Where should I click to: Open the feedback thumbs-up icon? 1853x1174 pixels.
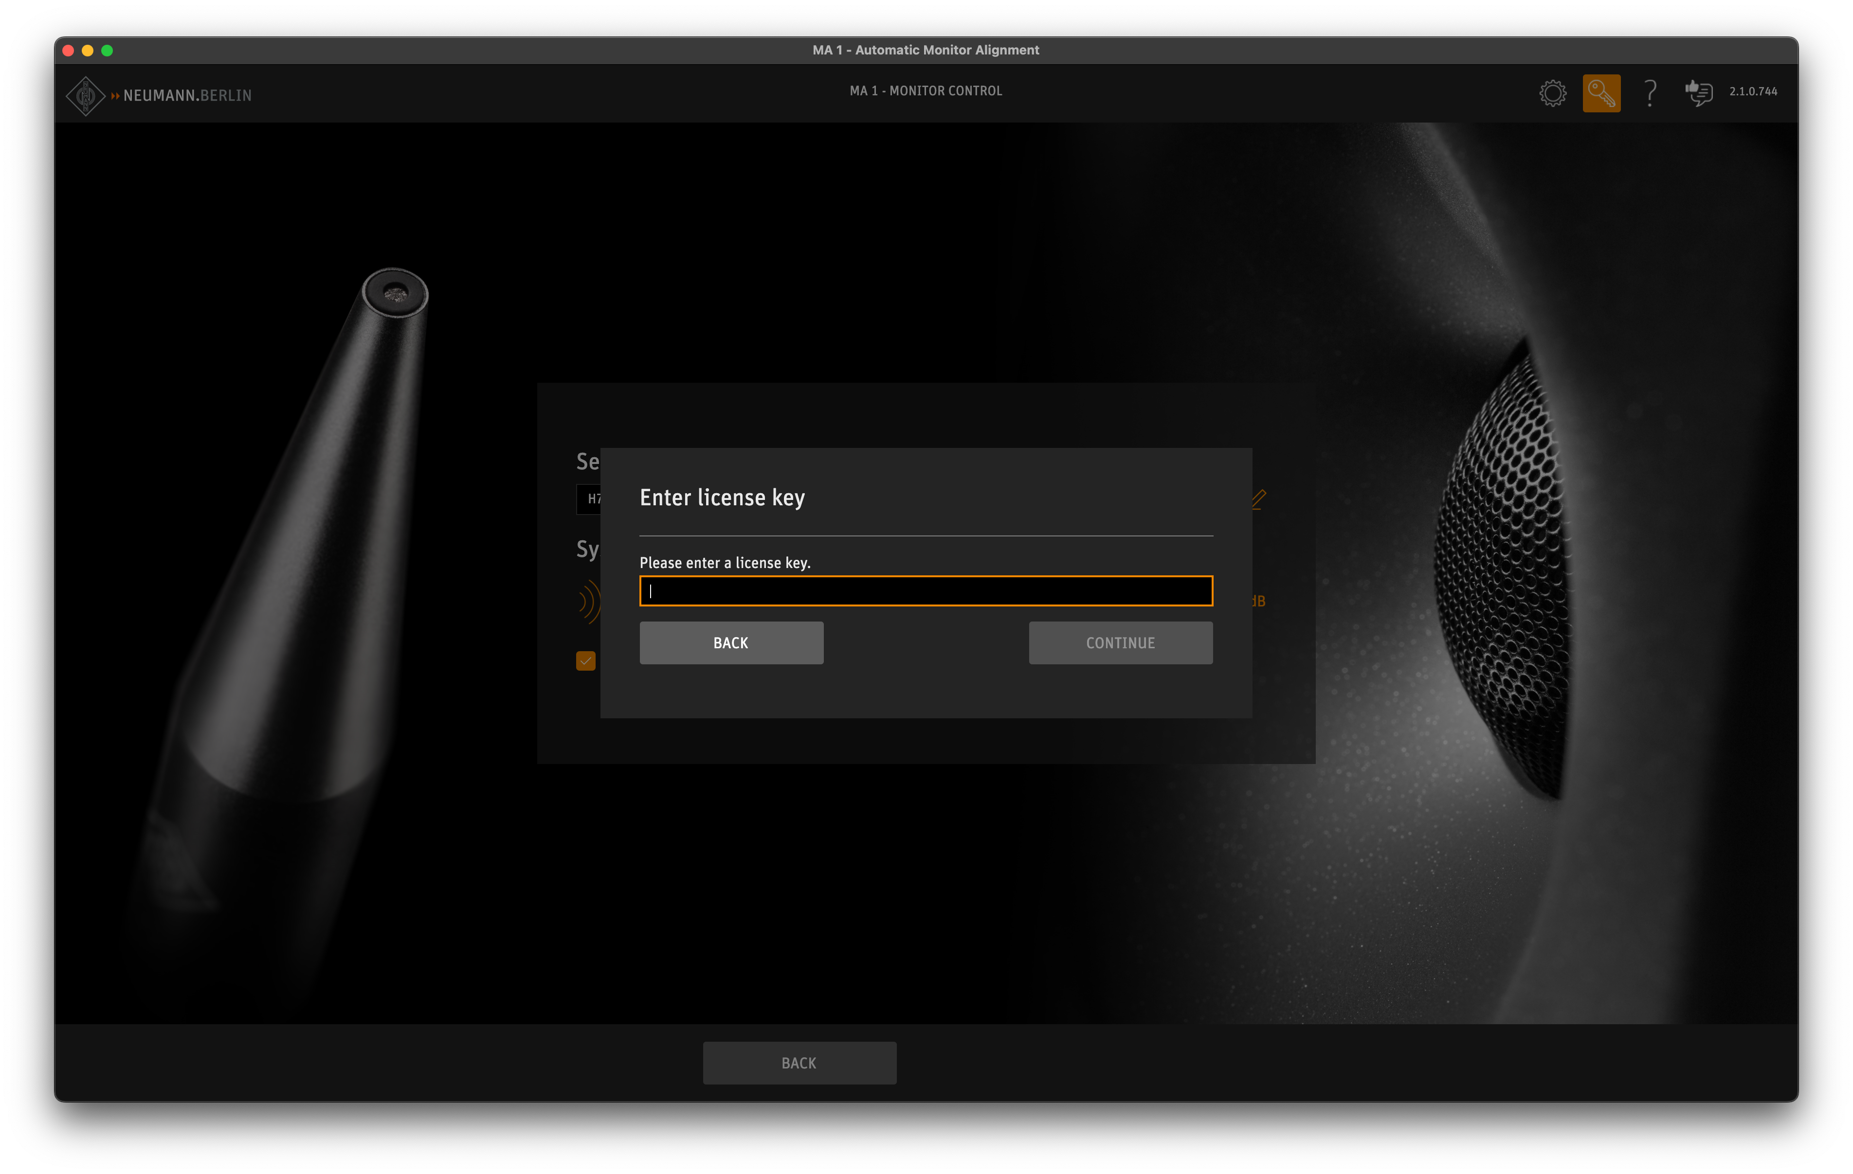point(1698,93)
